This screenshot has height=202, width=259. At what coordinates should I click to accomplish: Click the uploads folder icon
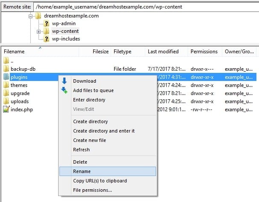[6, 101]
